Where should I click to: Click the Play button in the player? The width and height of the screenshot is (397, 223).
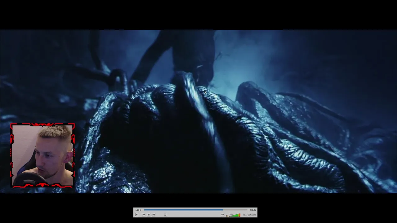(136, 215)
